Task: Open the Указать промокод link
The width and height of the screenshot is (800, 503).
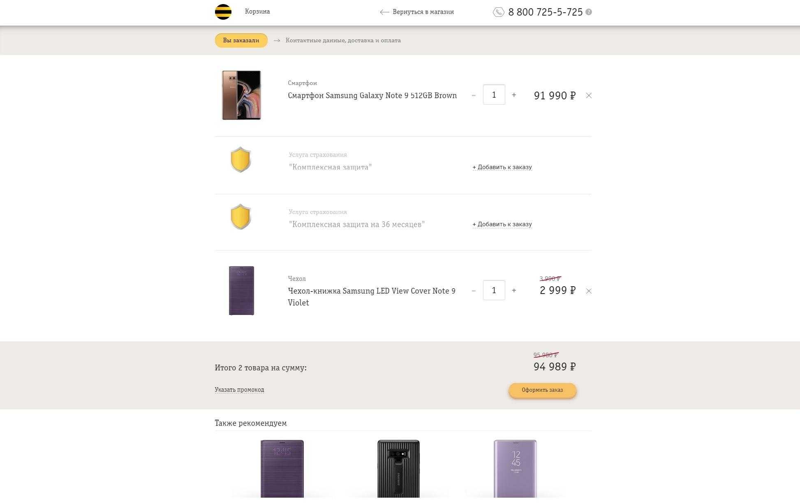Action: click(x=239, y=390)
